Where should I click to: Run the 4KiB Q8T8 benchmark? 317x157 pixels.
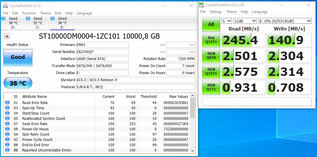(x=211, y=56)
